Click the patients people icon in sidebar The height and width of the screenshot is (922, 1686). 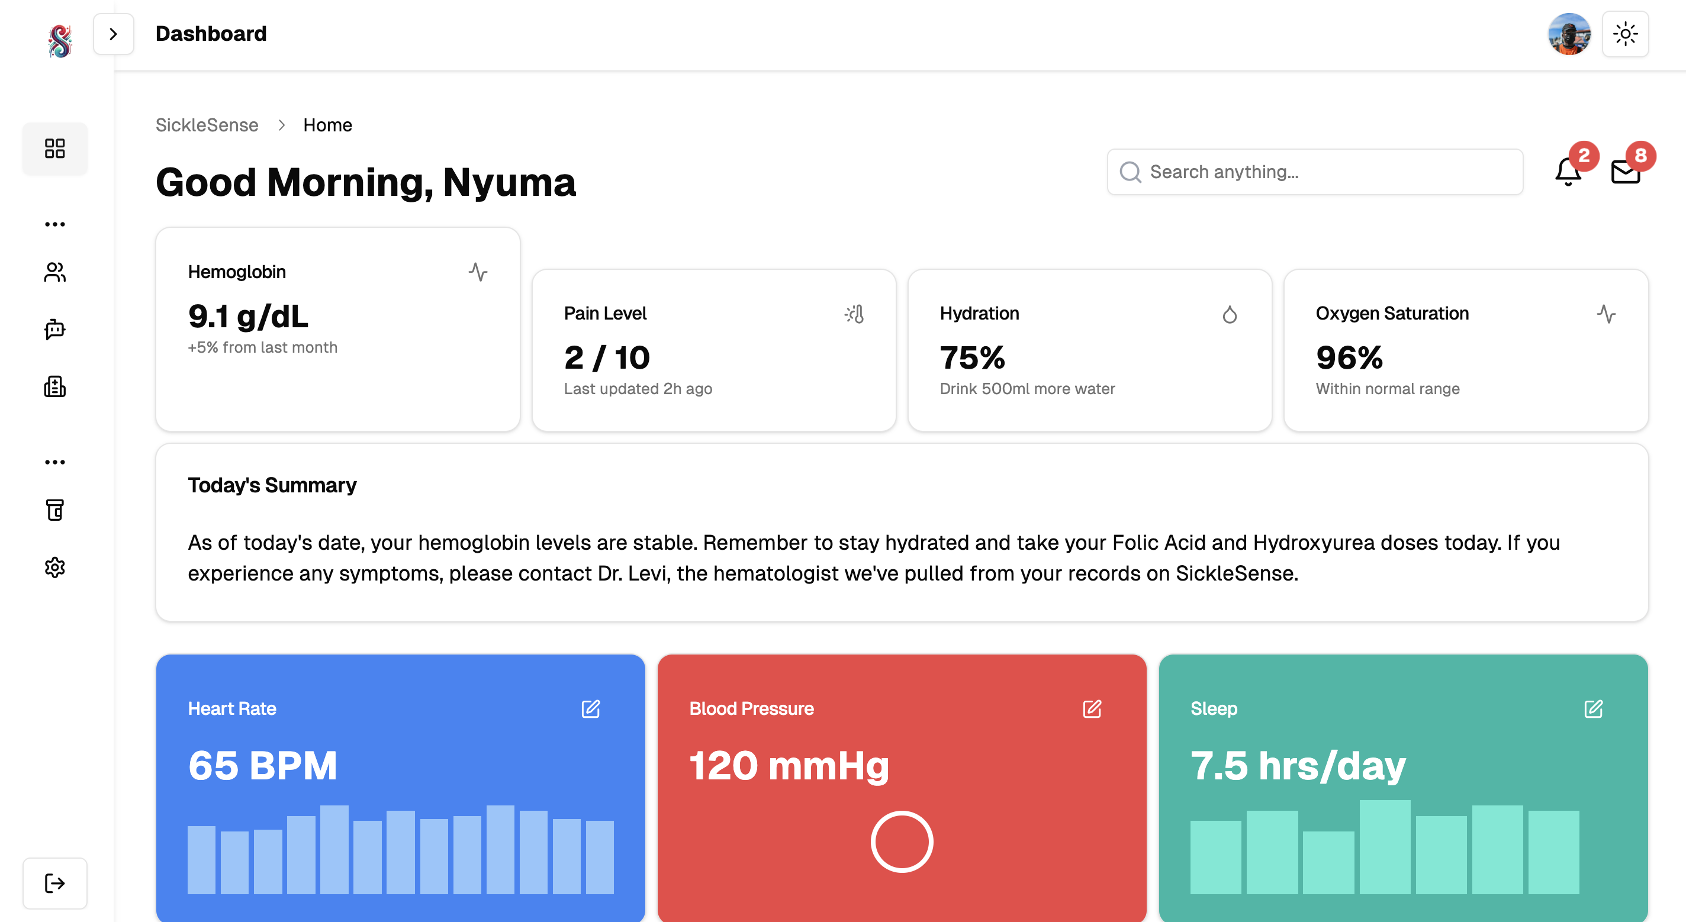point(55,272)
